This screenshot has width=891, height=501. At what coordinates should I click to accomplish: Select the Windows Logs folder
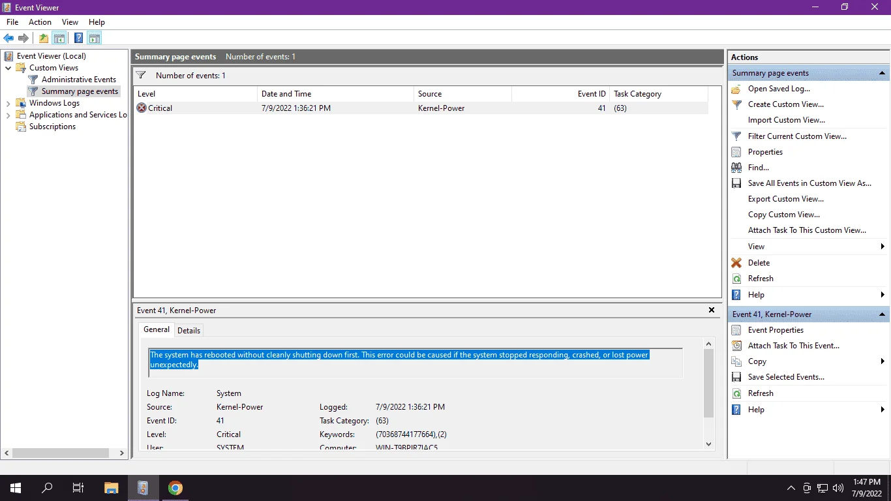click(54, 103)
